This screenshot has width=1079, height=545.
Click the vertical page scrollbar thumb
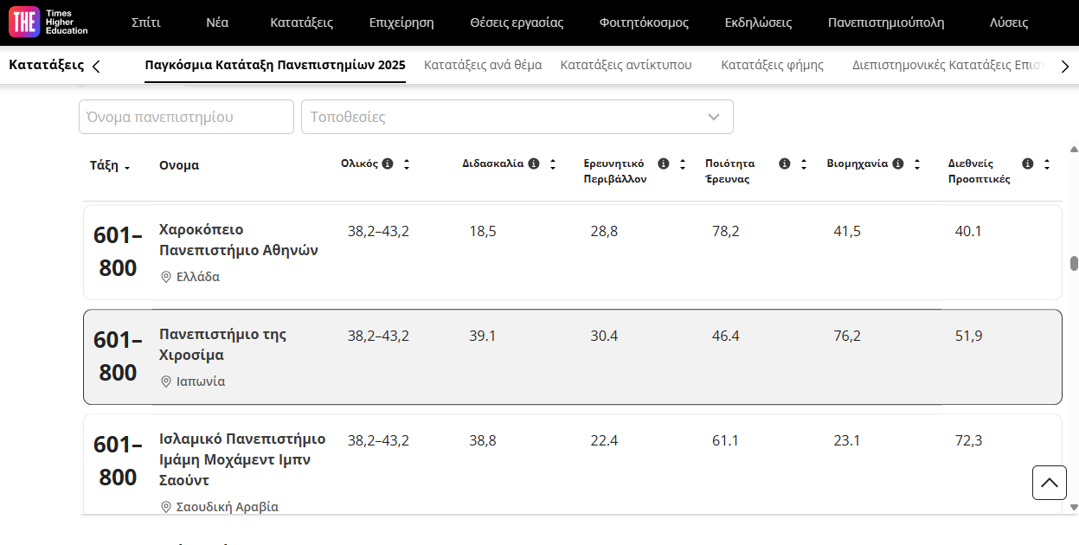click(1074, 264)
